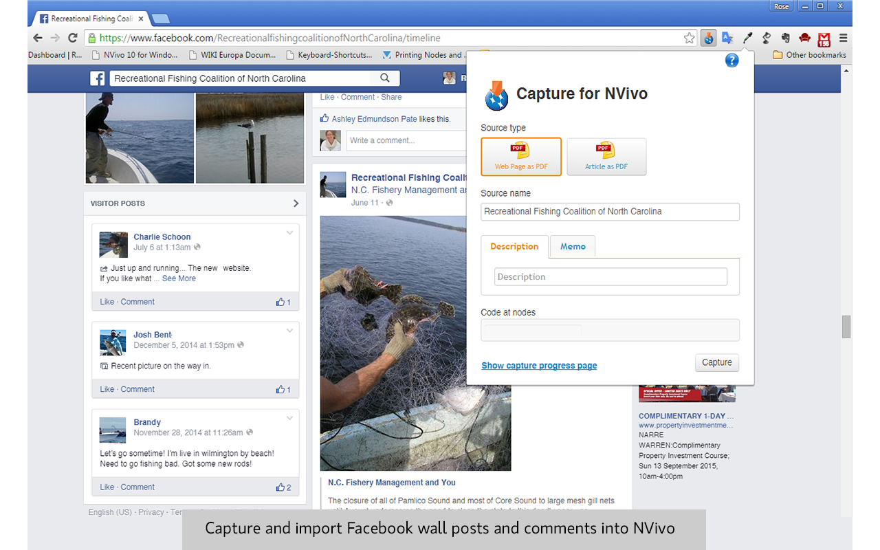880x550 pixels.
Task: Switch to the Description tab
Action: pyautogui.click(x=514, y=247)
